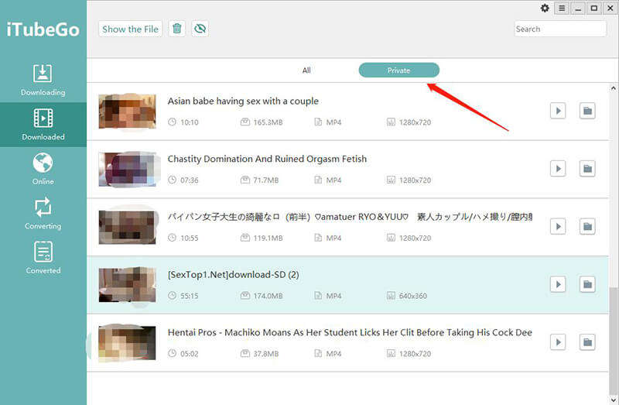Click the Show the File button
This screenshot has height=405, width=619.
(x=130, y=29)
